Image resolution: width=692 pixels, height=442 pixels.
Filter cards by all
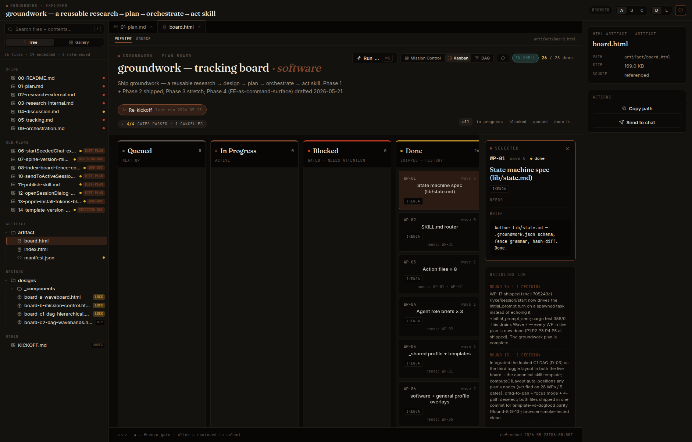coord(466,122)
